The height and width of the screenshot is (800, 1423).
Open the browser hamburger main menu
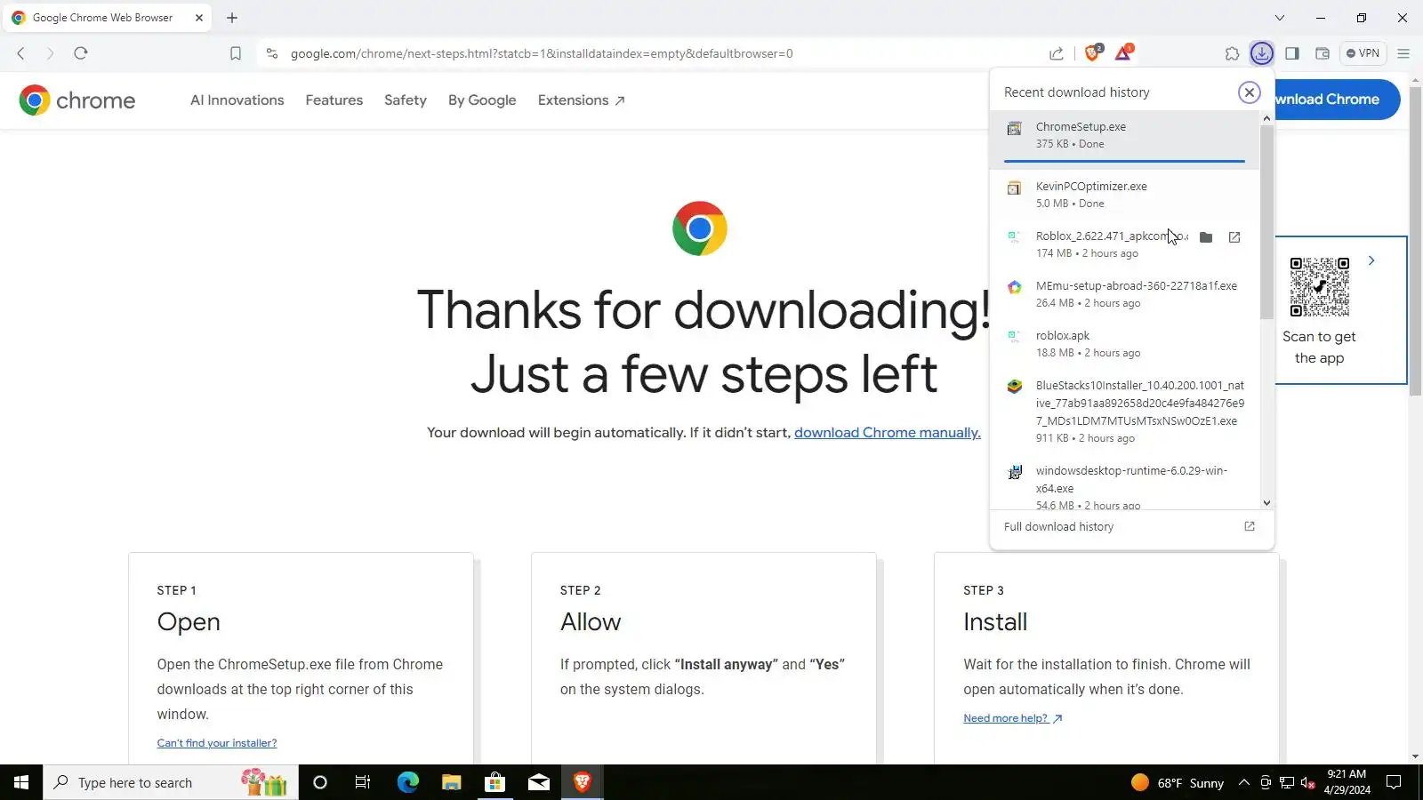tap(1403, 53)
